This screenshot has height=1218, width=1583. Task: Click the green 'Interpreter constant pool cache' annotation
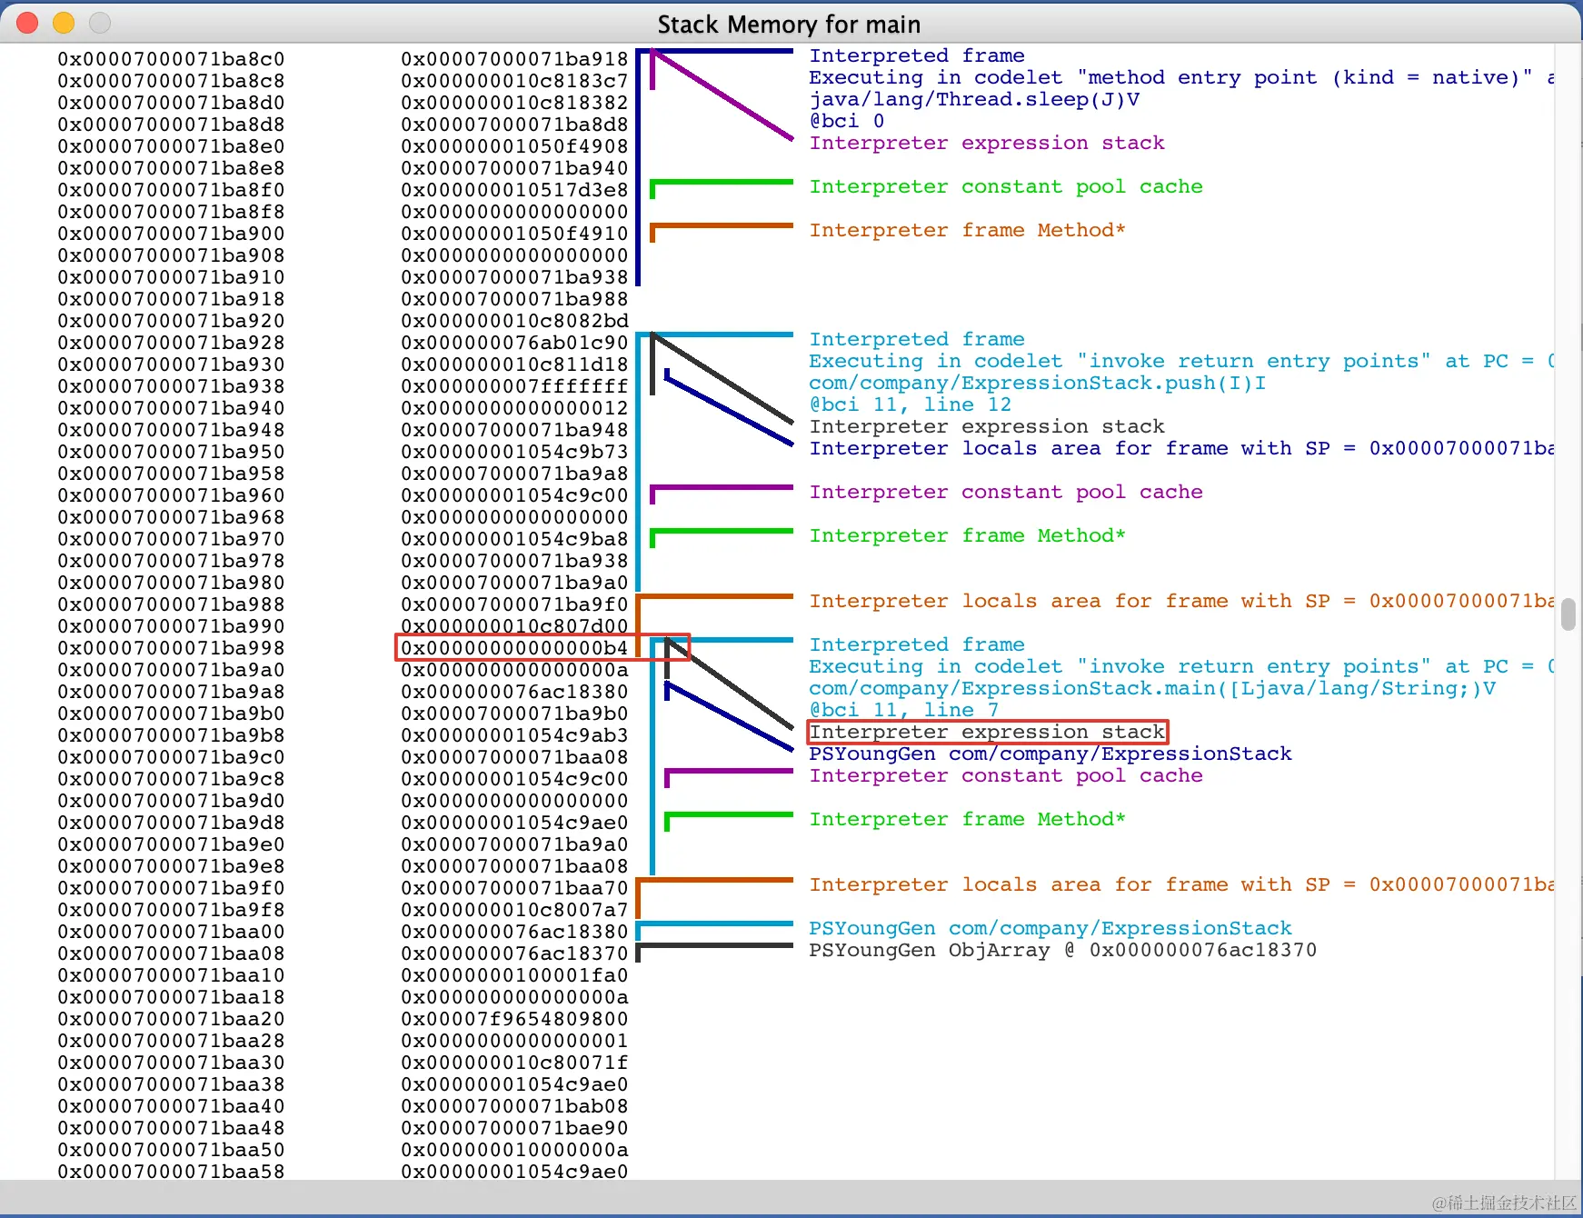1006,186
